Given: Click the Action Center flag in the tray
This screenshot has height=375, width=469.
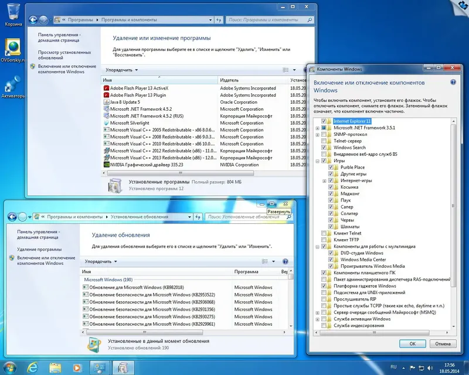Looking at the screenshot, I should (412, 368).
